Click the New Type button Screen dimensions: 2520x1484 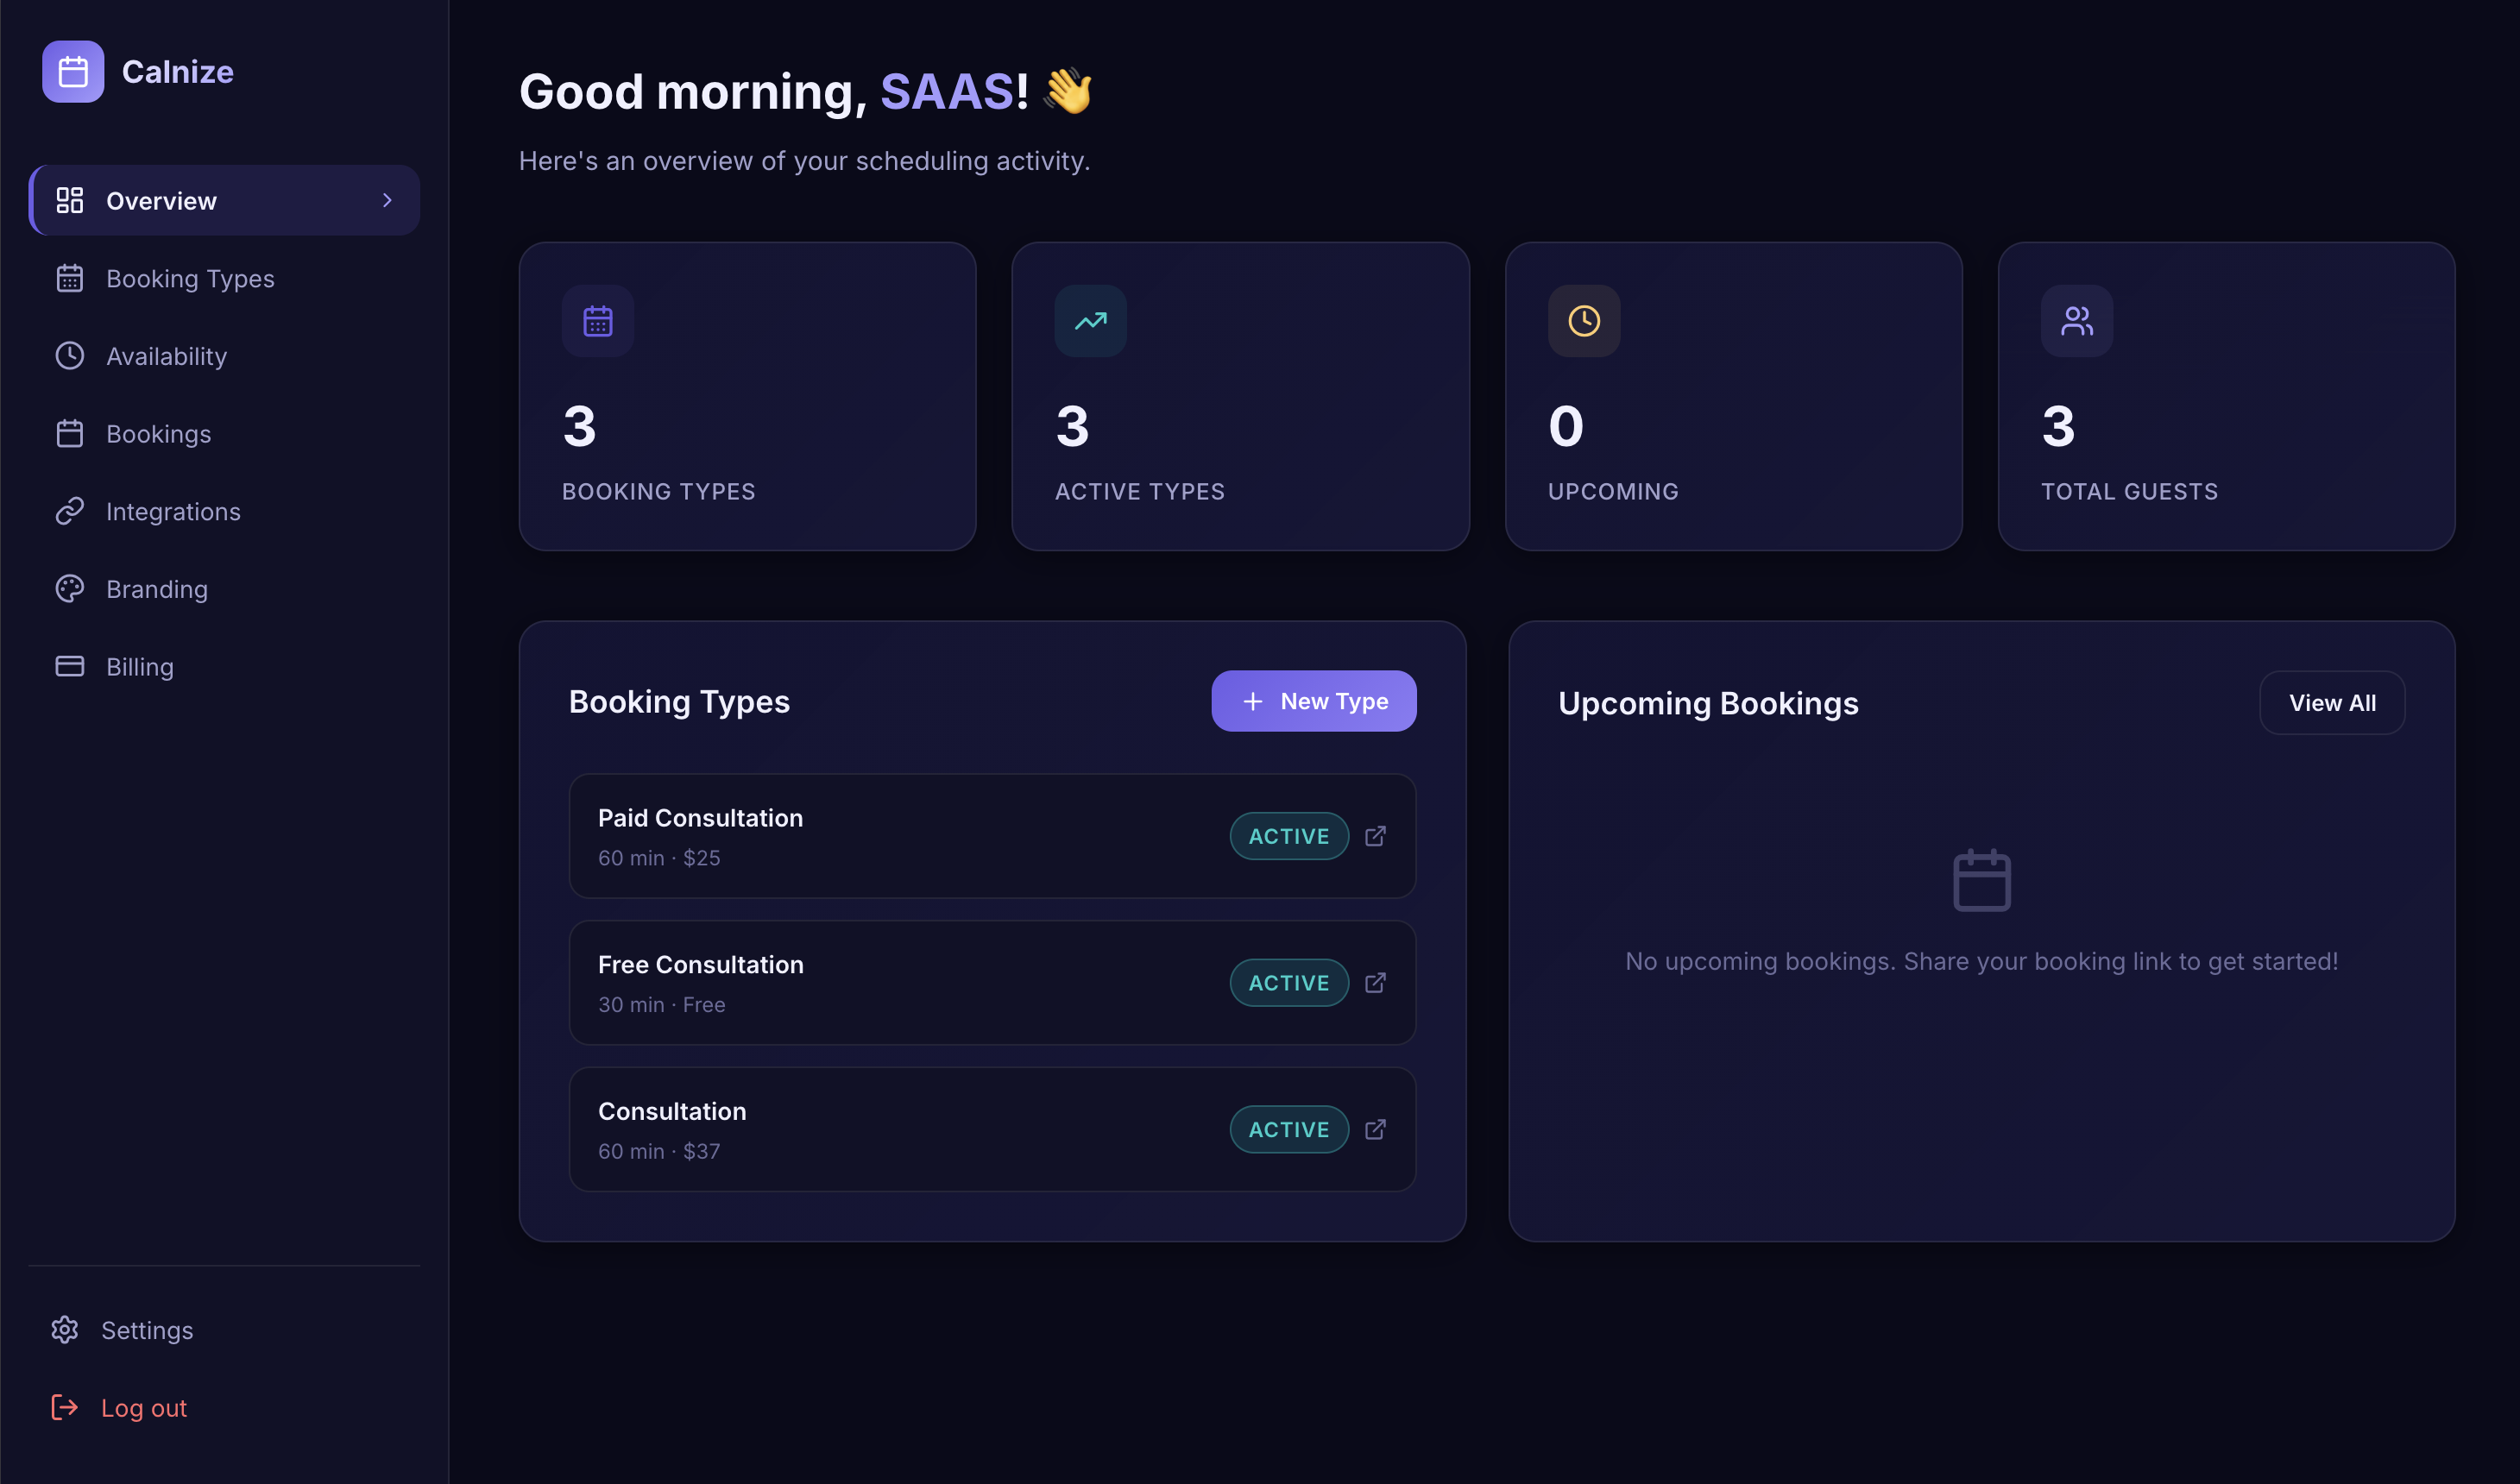1314,701
